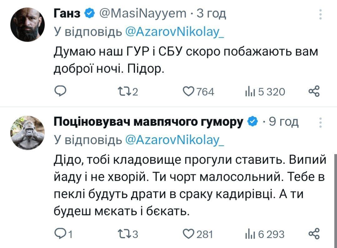Open more options for the Ганз tweet
The width and height of the screenshot is (337, 248).
point(320,14)
